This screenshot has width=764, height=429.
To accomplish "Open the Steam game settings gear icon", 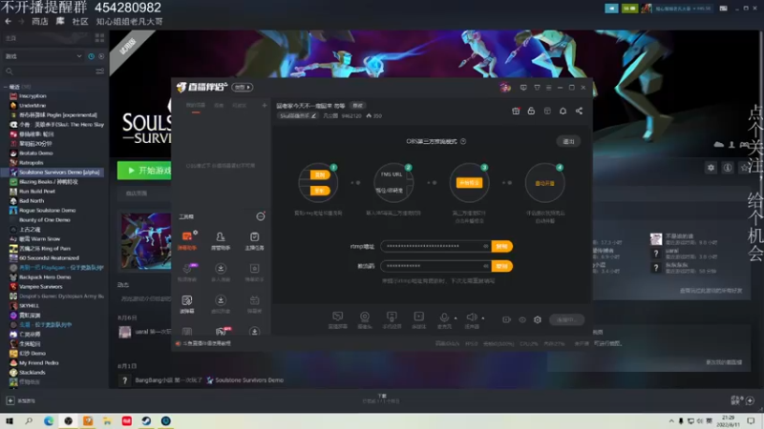I will [x=711, y=168].
